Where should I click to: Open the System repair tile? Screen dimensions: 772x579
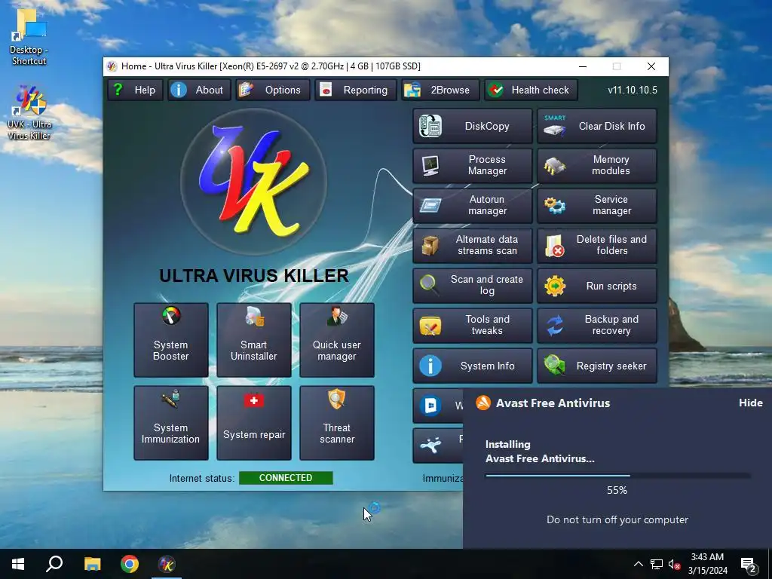[x=254, y=424]
